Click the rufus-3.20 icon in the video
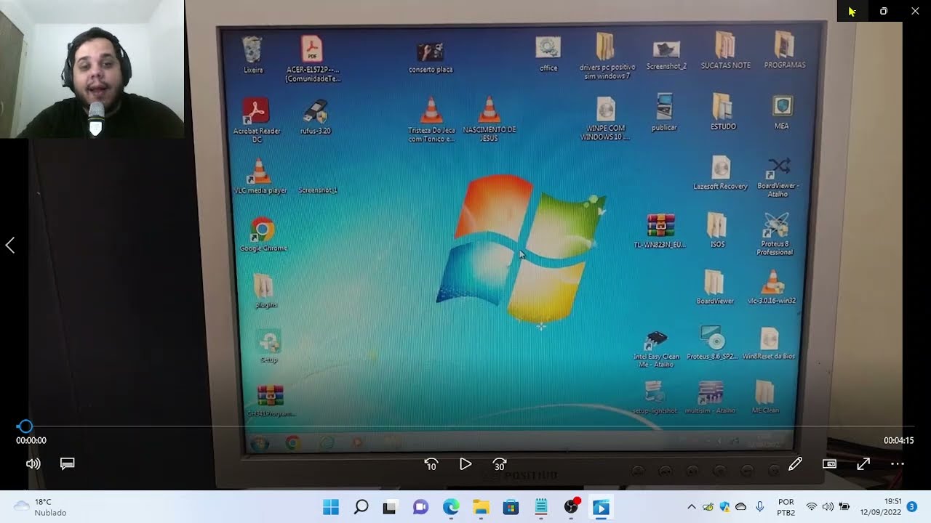The height and width of the screenshot is (523, 931). point(316,117)
